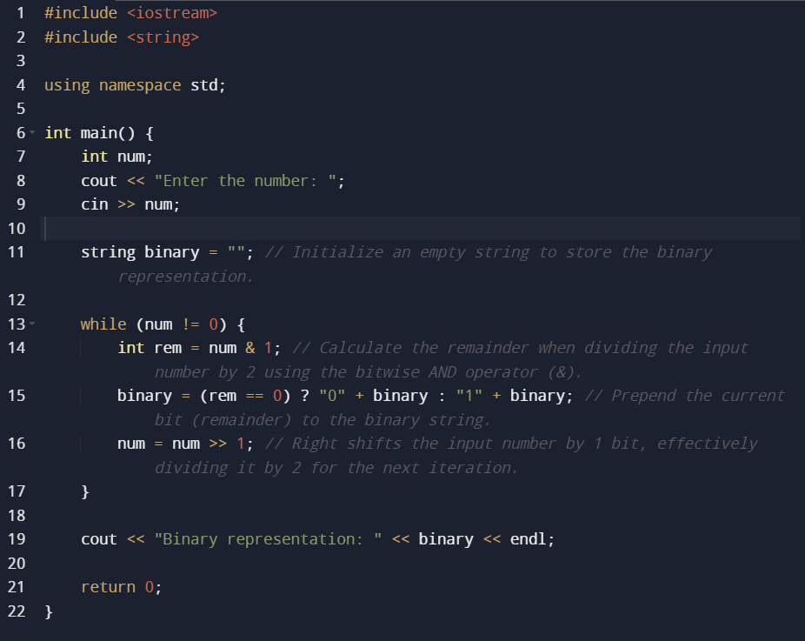Click the cin keyword on line 9
Screen dimensions: 805x641
[x=94, y=204]
